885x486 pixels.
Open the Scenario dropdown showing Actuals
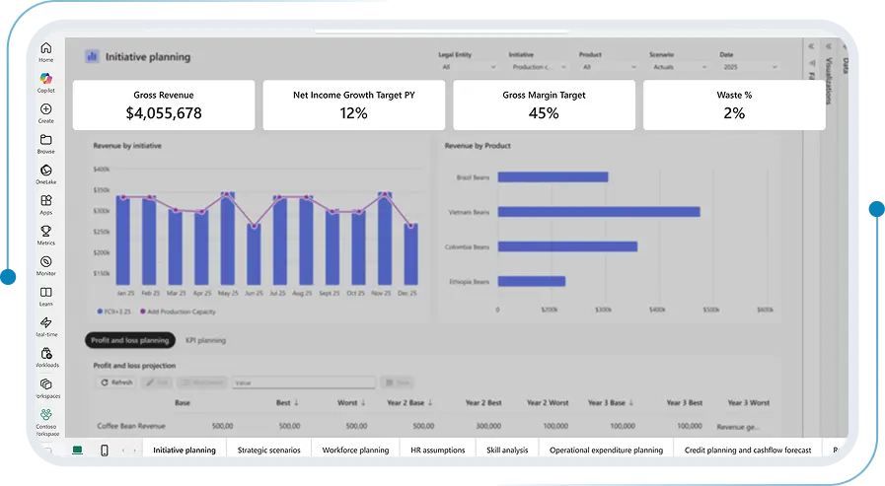[x=679, y=67]
